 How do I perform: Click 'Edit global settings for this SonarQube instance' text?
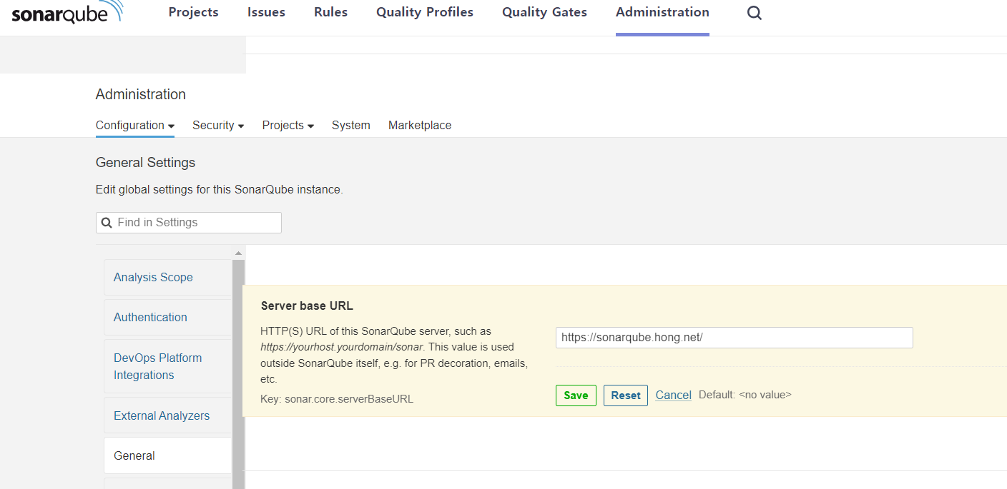pos(220,190)
